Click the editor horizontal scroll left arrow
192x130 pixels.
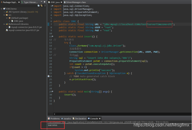click(54, 114)
